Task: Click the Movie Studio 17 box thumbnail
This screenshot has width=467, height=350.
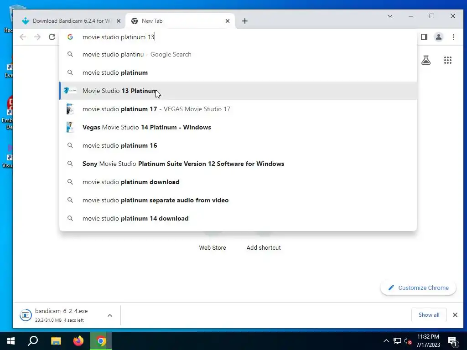Action: (x=70, y=109)
